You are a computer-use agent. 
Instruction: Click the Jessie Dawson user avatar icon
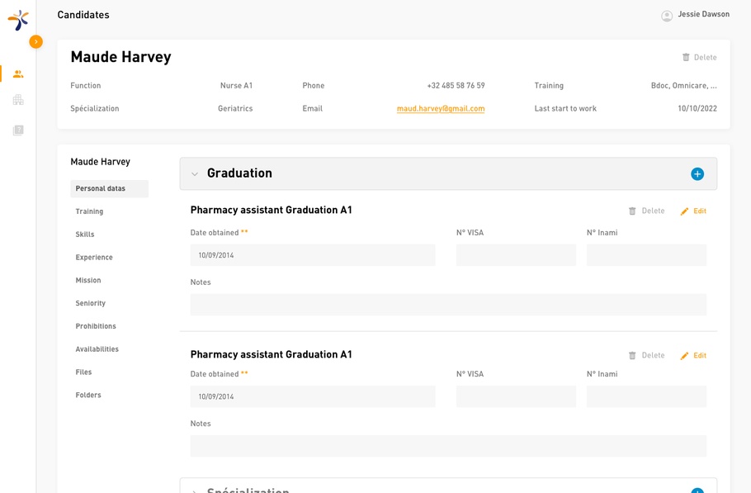point(667,16)
